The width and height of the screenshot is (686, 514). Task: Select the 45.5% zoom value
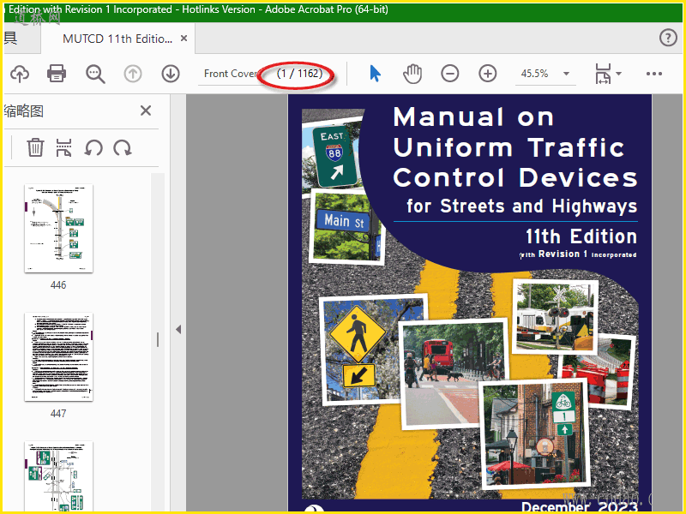tap(534, 74)
